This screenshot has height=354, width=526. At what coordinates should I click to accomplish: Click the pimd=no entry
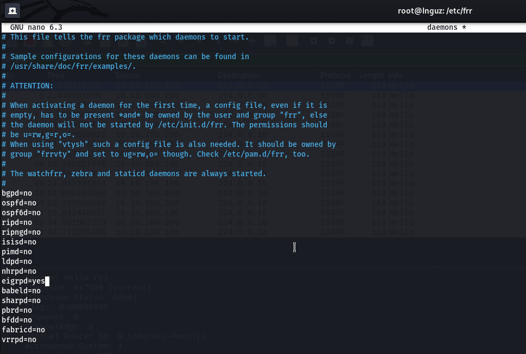[17, 252]
